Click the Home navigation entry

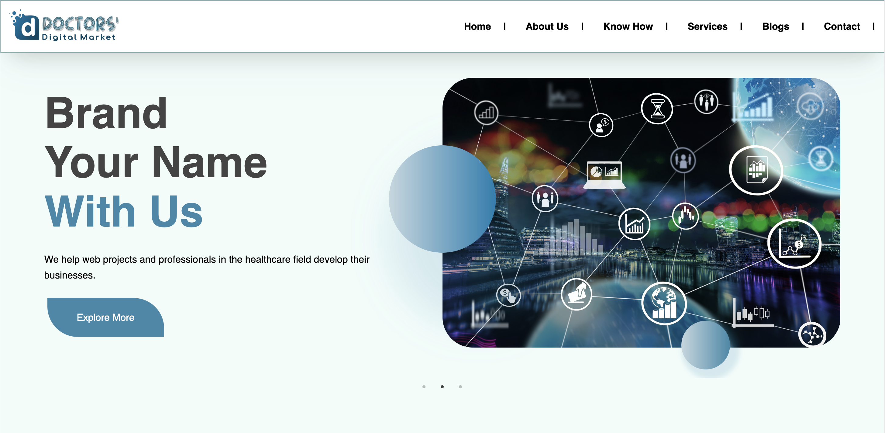477,26
